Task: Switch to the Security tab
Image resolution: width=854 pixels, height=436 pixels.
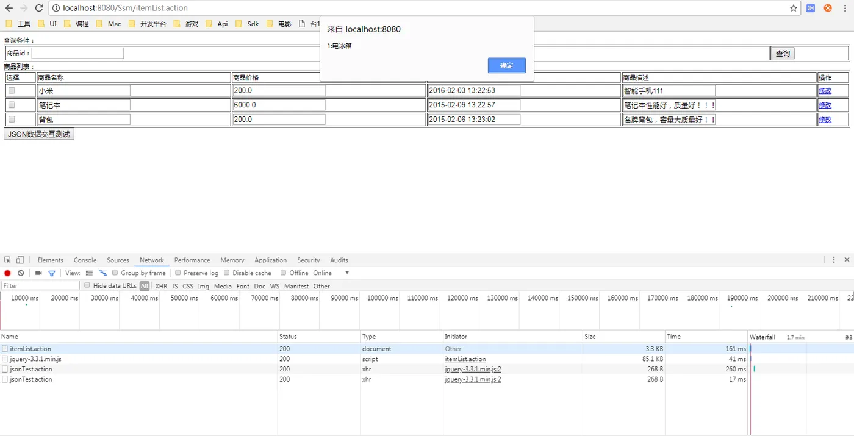Action: (x=309, y=260)
